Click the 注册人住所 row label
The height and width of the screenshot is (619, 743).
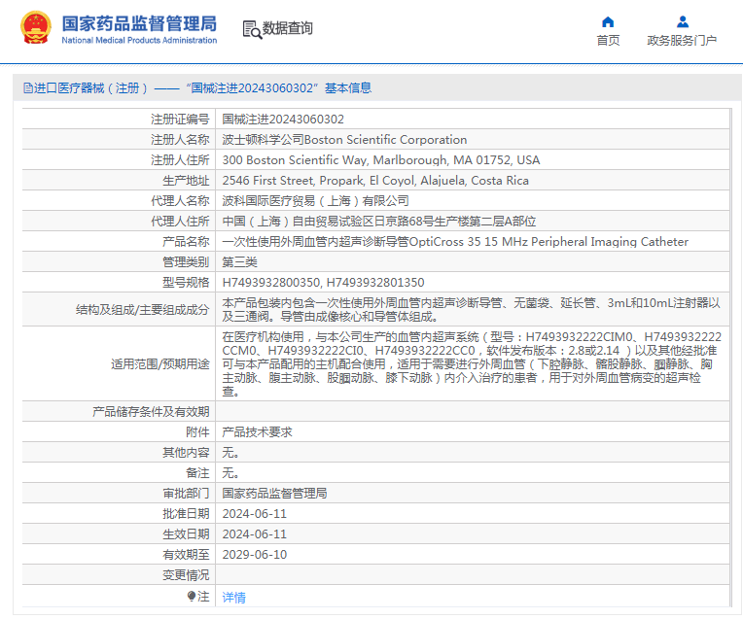[180, 160]
